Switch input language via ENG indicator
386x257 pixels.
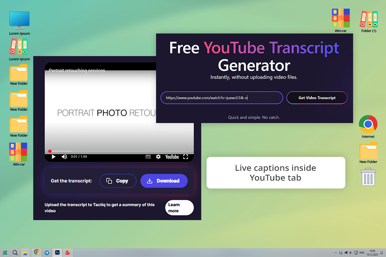tap(362, 252)
